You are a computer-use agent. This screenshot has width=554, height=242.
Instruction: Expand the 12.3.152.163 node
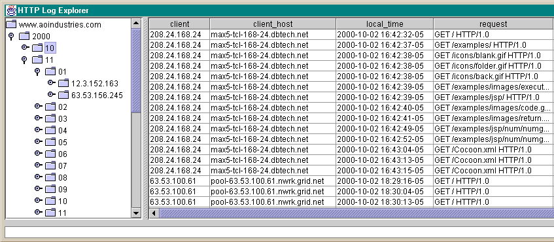pyautogui.click(x=51, y=82)
